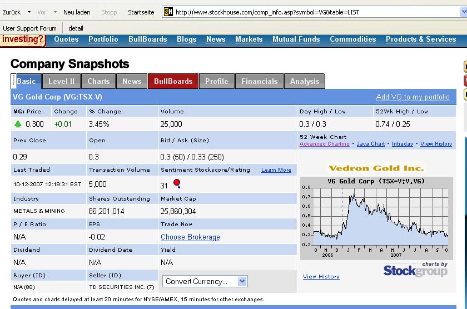Screen dimensions: 467x309
Task: Open the Intraday chart link
Action: (403, 144)
